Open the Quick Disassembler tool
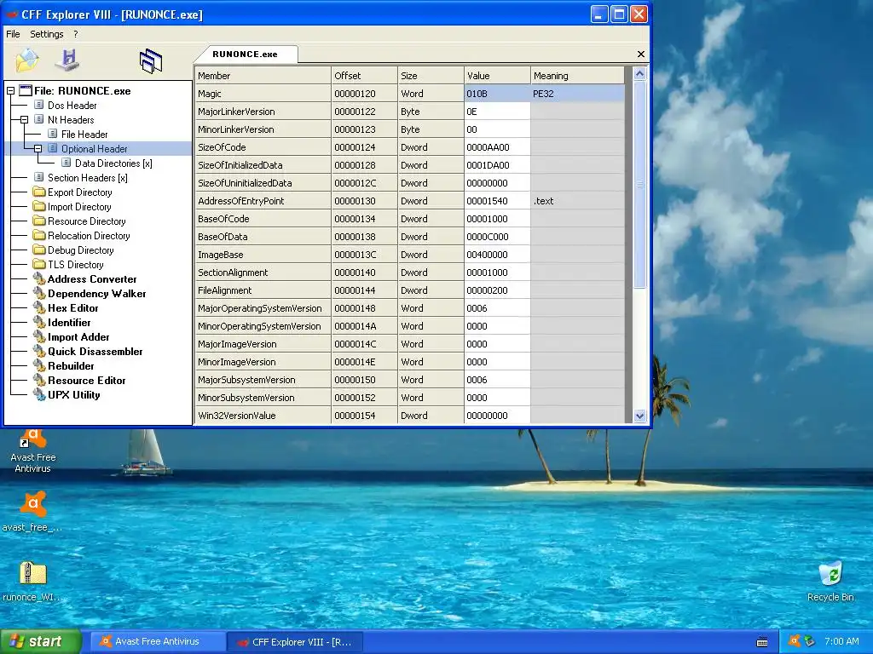 point(95,351)
